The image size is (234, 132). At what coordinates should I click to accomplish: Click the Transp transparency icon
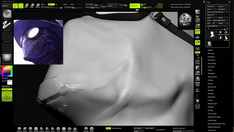[197, 90]
